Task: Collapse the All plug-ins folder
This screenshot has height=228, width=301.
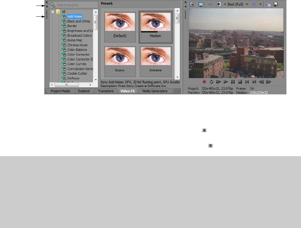Action: [x=53, y=12]
